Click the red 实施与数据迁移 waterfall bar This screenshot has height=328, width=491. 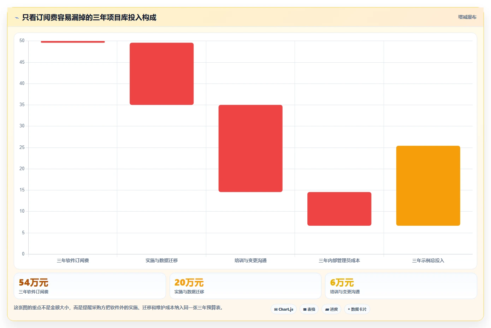pos(162,74)
